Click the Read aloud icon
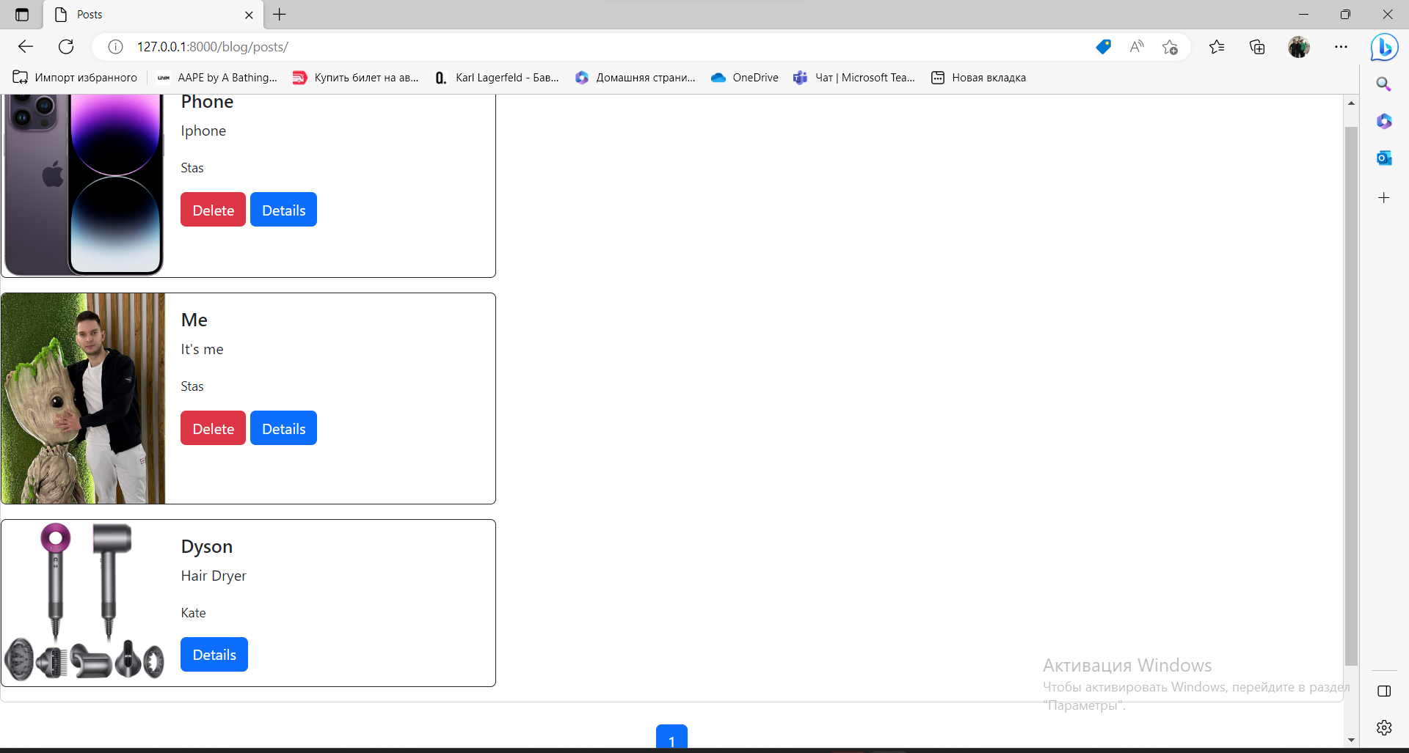This screenshot has height=753, width=1409. [1137, 47]
